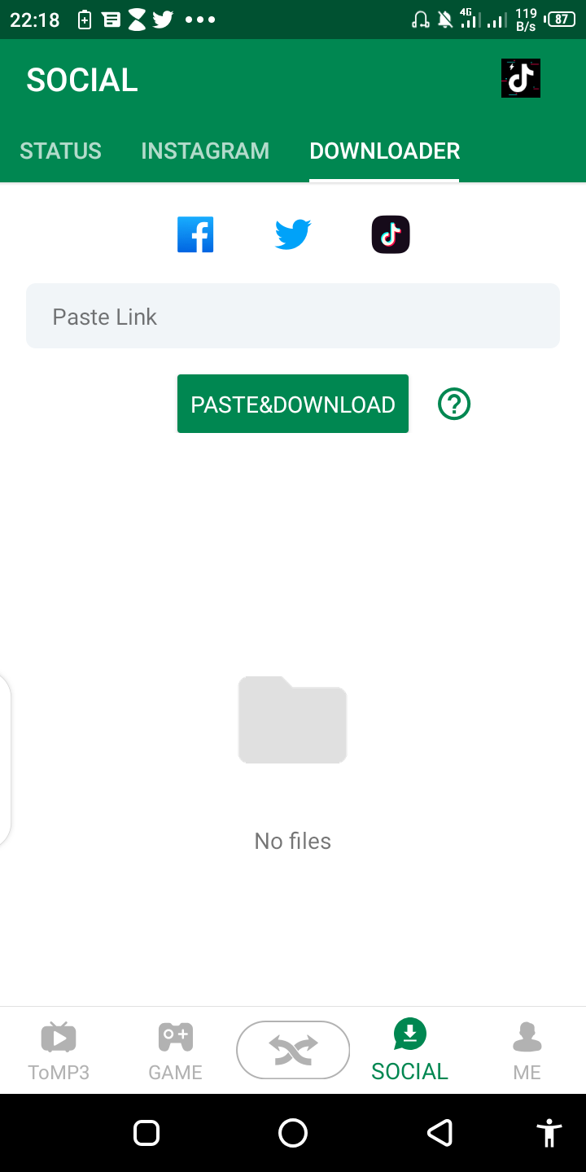586x1172 pixels.
Task: Switch to the STATUS tab
Action: coord(61,151)
